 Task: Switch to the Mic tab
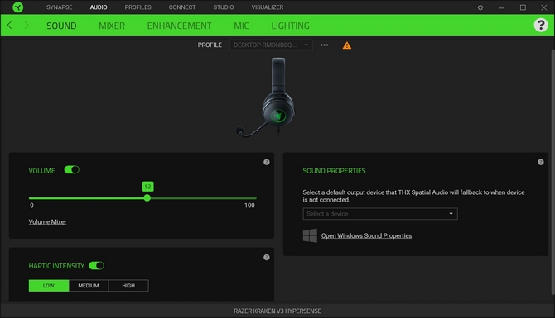(241, 26)
